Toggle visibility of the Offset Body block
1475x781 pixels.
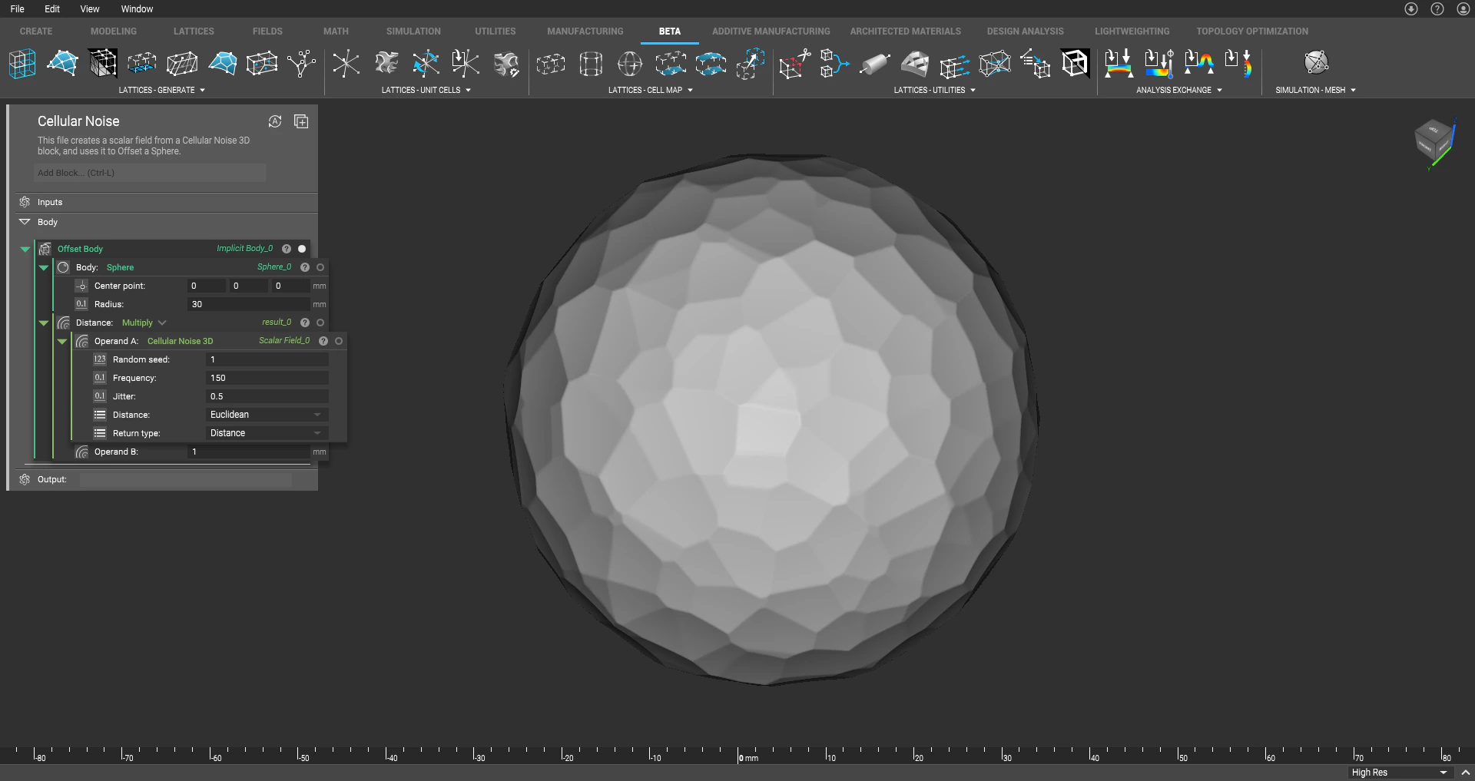301,248
